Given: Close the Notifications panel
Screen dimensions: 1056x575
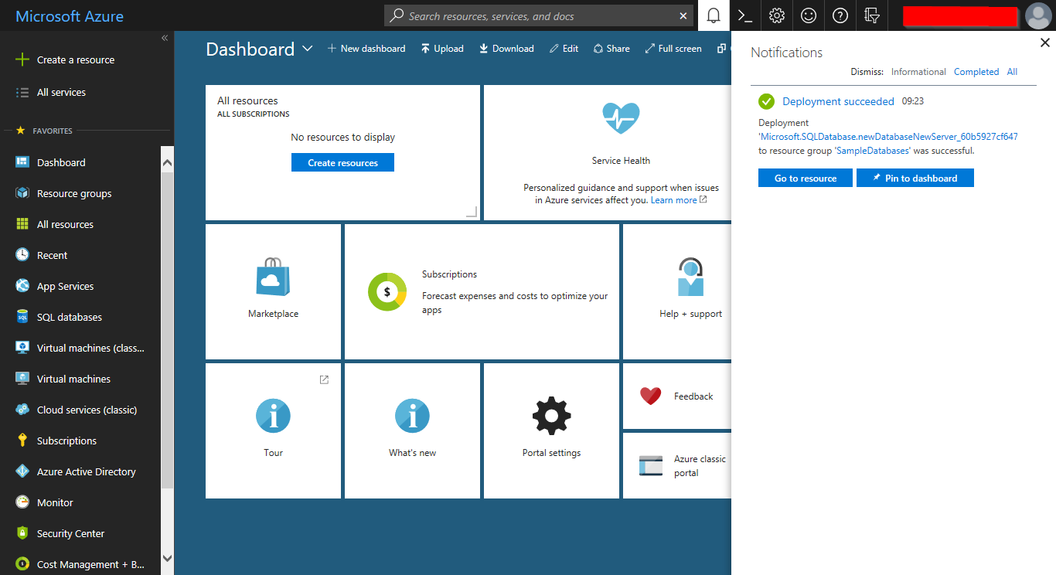Looking at the screenshot, I should point(1045,43).
